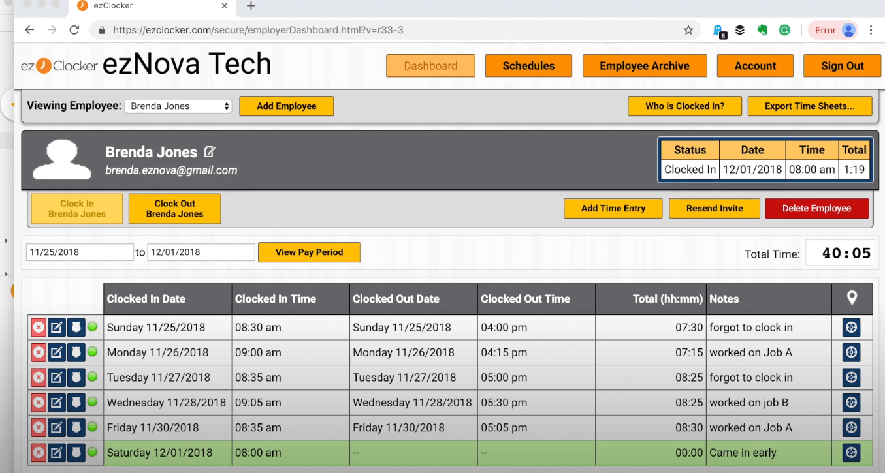Switch to the Account tab
Screen dimensions: 885x473
point(755,65)
